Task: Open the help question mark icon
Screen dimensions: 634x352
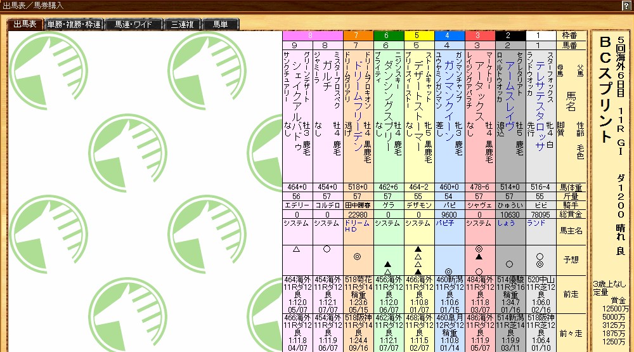Action: (x=626, y=6)
